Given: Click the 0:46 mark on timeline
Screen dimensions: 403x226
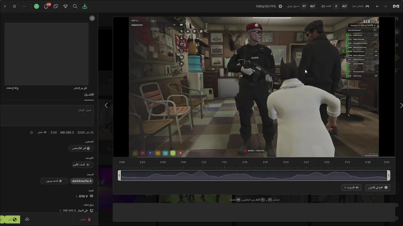Looking at the screenshot, I should [x=163, y=162].
